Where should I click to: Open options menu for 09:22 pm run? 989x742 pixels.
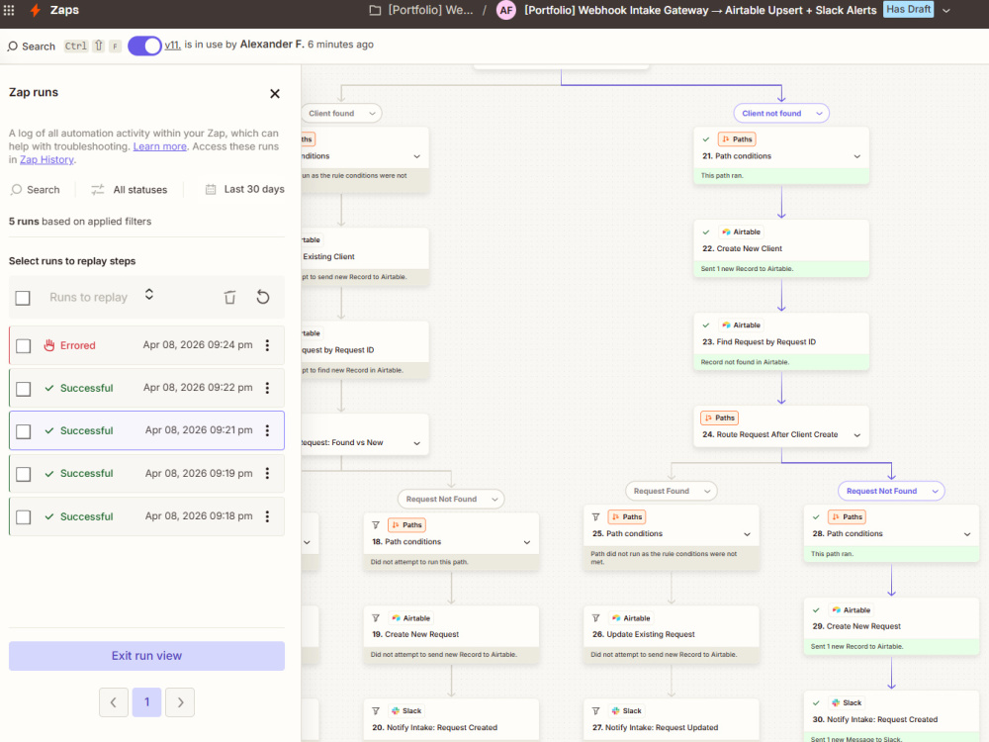click(x=267, y=388)
